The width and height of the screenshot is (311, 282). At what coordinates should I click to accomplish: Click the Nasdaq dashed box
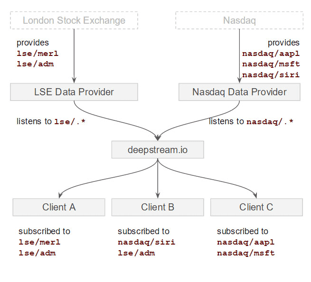tap(239, 20)
